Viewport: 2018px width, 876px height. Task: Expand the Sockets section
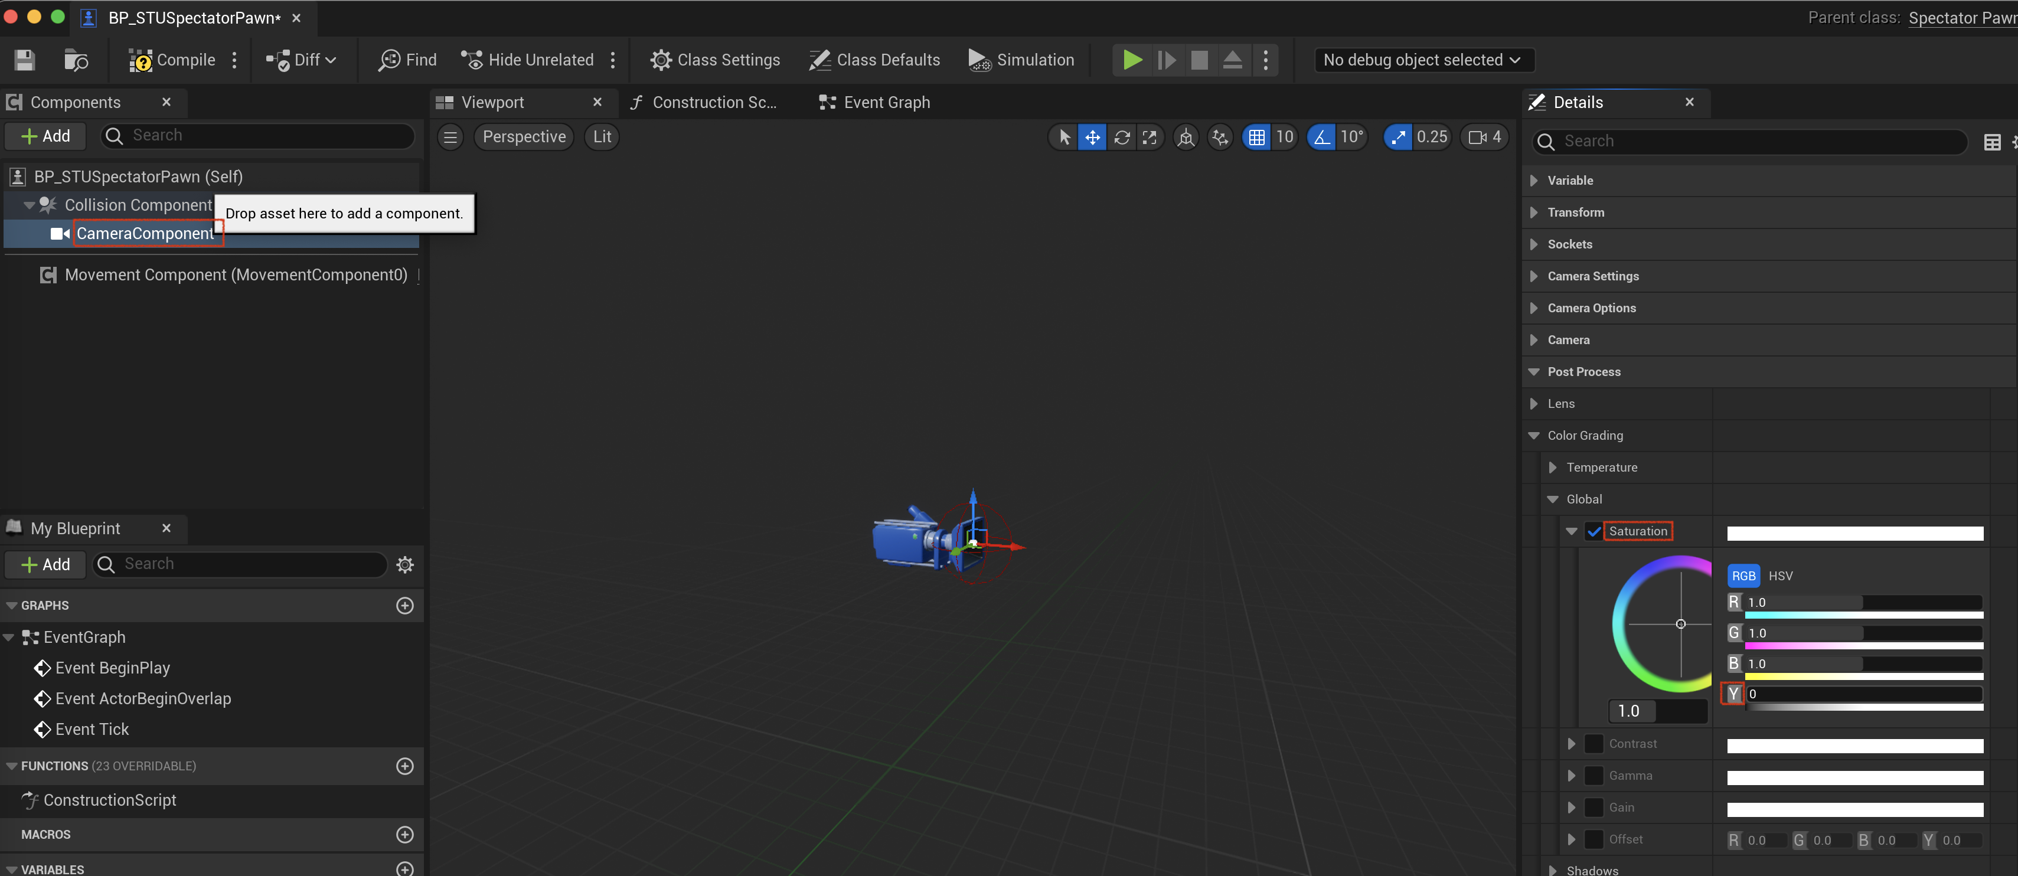pos(1534,244)
